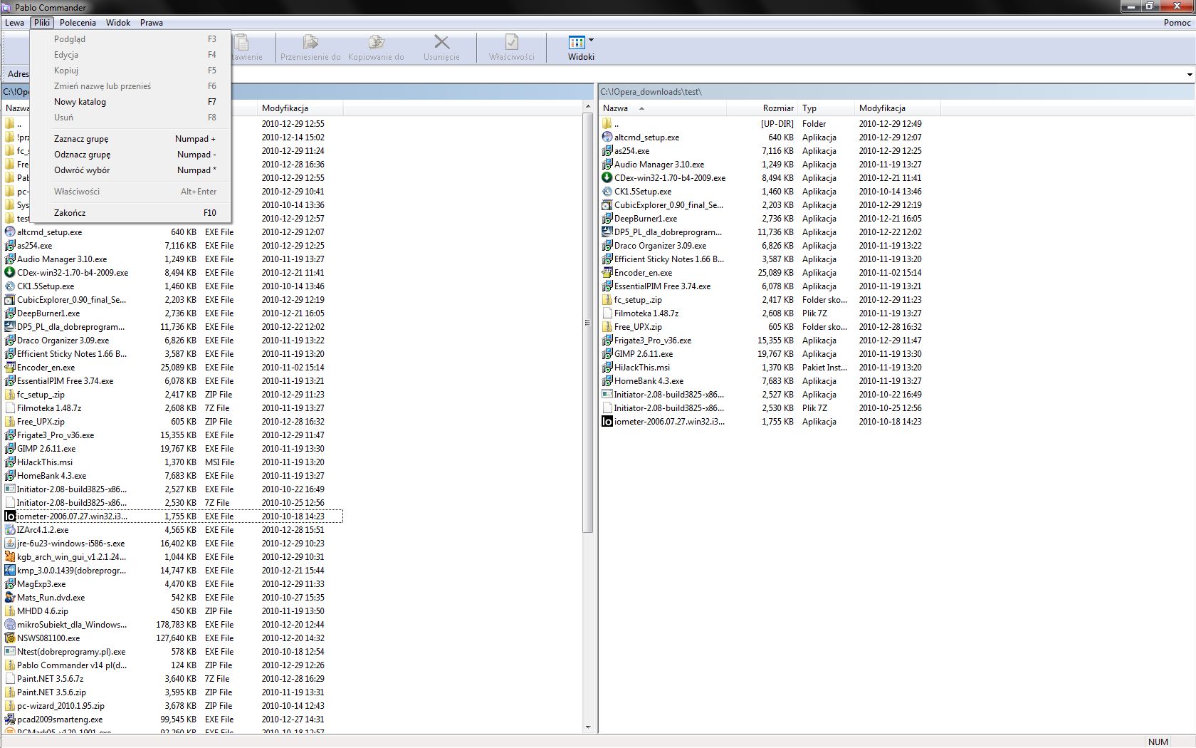Screen dimensions: 1196x748
Task: Select mikroSubiekt_dla_Windows icon
Action: coord(10,624)
